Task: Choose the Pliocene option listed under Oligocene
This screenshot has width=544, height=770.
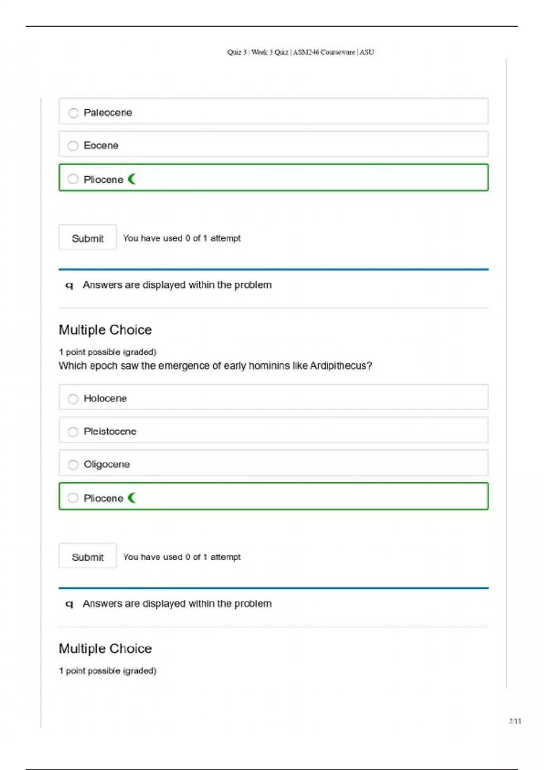Action: (x=73, y=498)
